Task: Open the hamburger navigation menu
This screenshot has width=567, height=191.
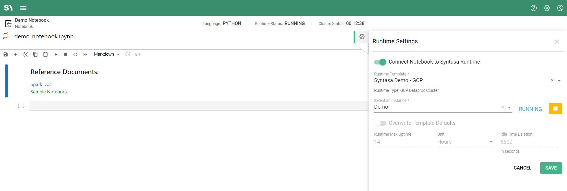Action: 23,8
